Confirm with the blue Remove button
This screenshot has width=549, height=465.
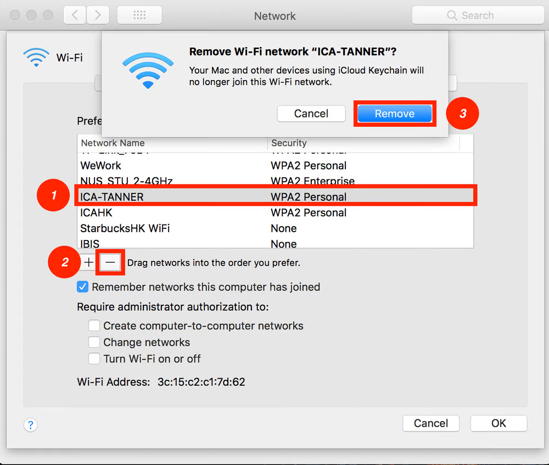[395, 114]
